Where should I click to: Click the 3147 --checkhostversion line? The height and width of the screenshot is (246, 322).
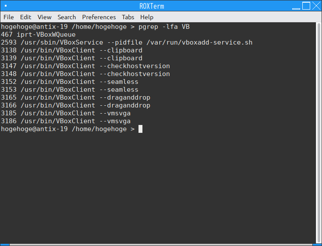(86, 66)
